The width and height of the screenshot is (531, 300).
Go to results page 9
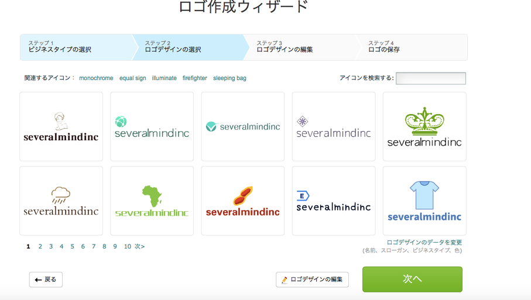point(115,247)
